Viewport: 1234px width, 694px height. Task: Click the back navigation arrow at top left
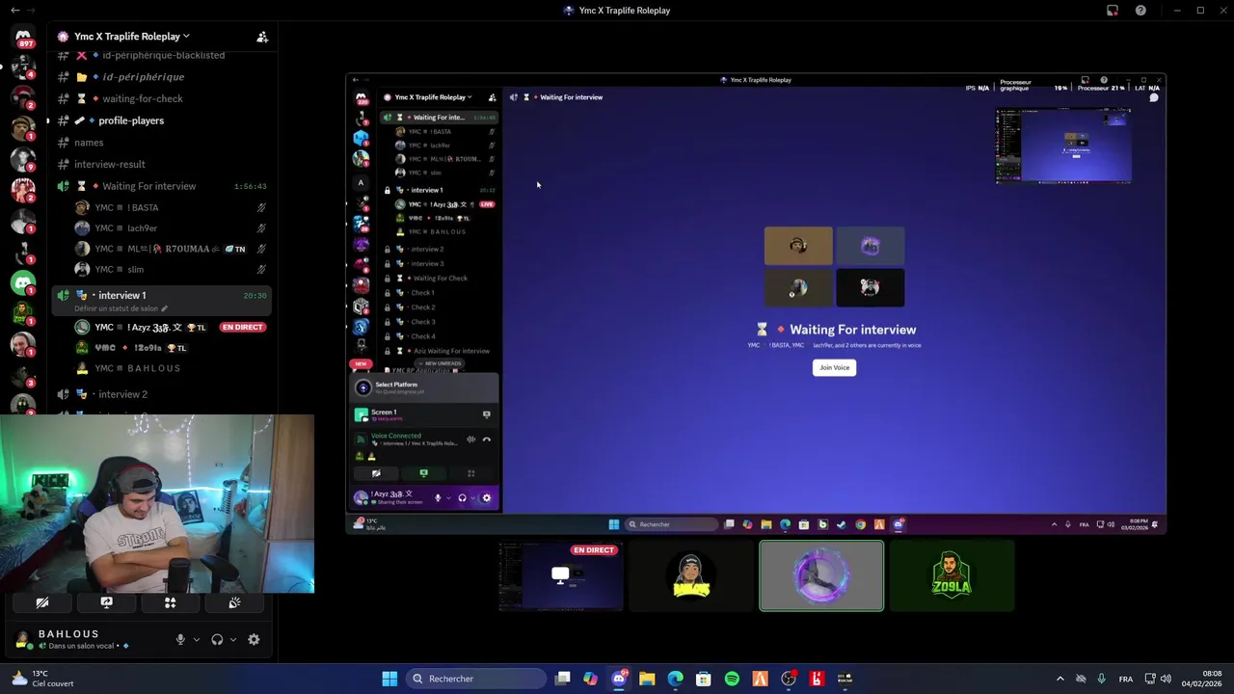(x=14, y=11)
